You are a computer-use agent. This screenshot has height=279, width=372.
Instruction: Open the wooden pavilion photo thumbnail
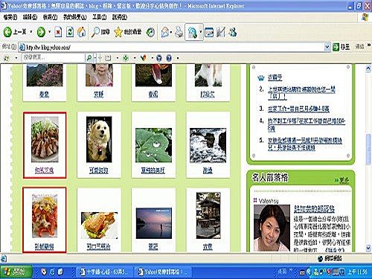coord(208,215)
